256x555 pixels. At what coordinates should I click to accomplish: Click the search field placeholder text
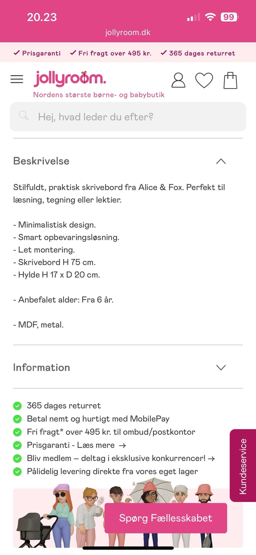click(95, 117)
